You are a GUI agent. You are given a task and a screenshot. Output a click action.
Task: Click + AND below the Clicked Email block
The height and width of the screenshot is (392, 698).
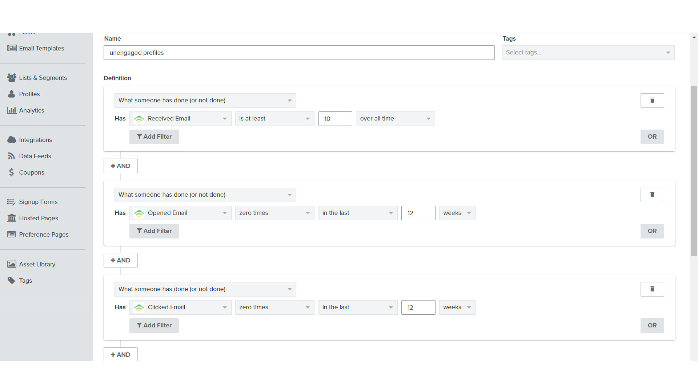click(x=121, y=354)
